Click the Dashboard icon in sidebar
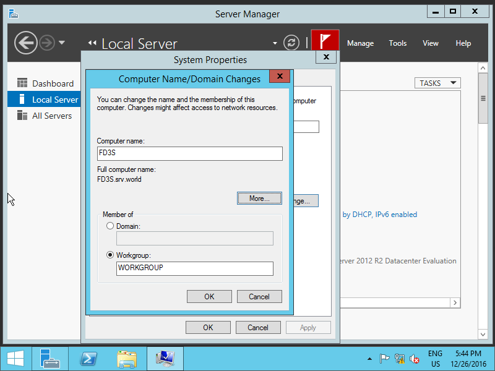 pyautogui.click(x=22, y=83)
